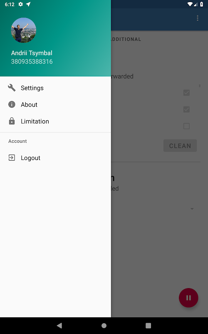208x334 pixels.
Task: Select the About menu entry
Action: pos(55,104)
